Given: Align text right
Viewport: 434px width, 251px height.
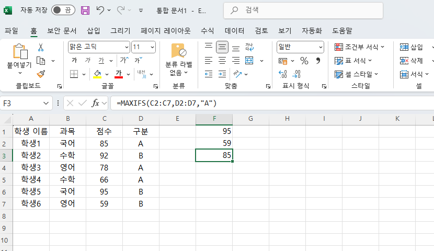Looking at the screenshot, I should 235,60.
